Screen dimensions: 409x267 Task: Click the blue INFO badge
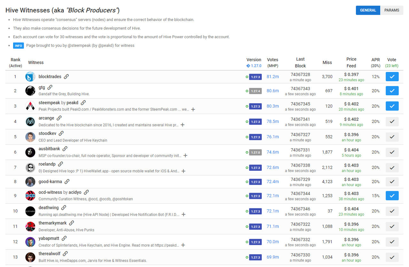tap(19, 46)
